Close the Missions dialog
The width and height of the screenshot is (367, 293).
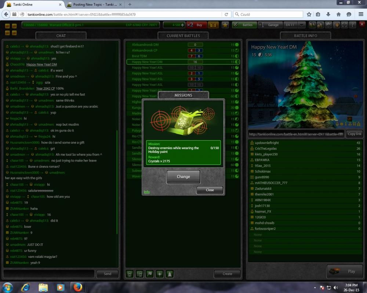(x=210, y=190)
